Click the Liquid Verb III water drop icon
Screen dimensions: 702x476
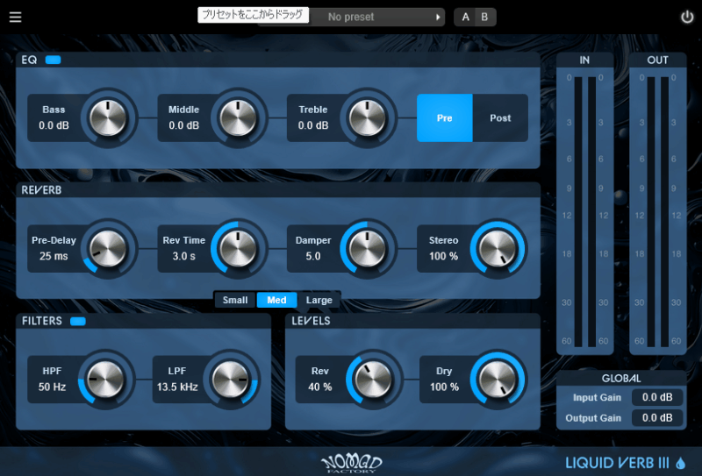click(x=681, y=463)
